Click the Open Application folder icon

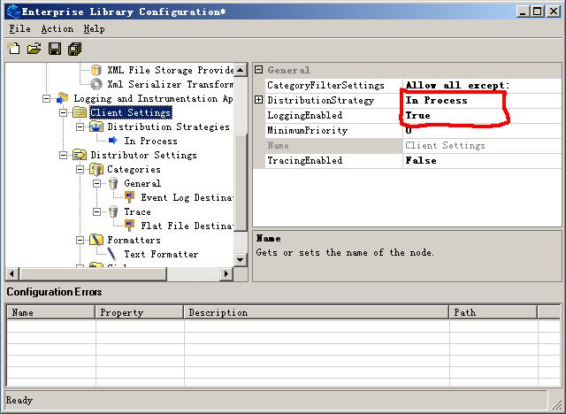point(34,49)
